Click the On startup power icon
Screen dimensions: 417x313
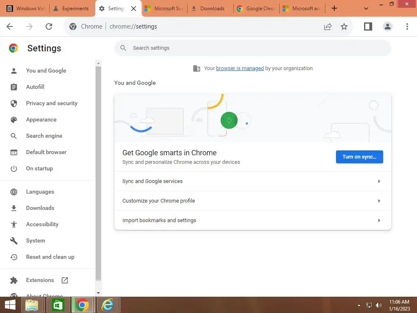pos(14,168)
